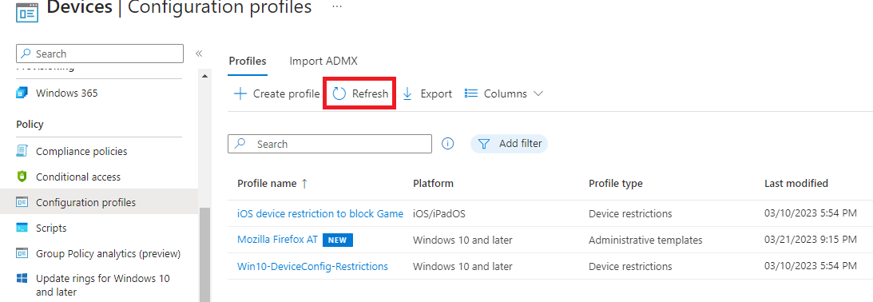Sort by the Last modified column header
Image resolution: width=873 pixels, height=302 pixels.
coord(796,183)
